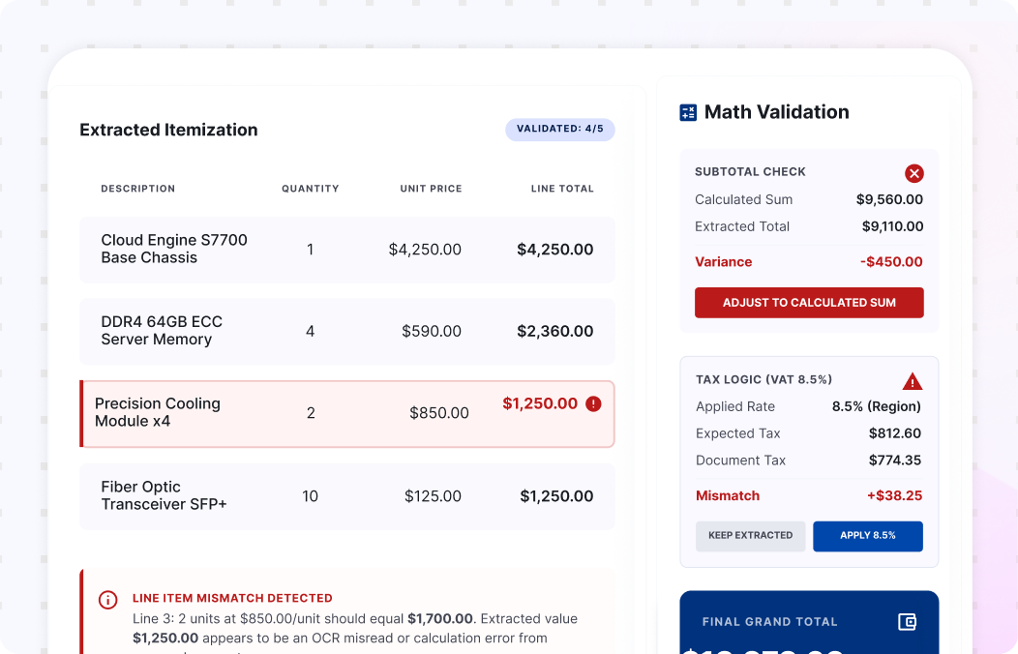The width and height of the screenshot is (1018, 654).
Task: Click the Mismatch value +$38.25
Action: point(895,495)
